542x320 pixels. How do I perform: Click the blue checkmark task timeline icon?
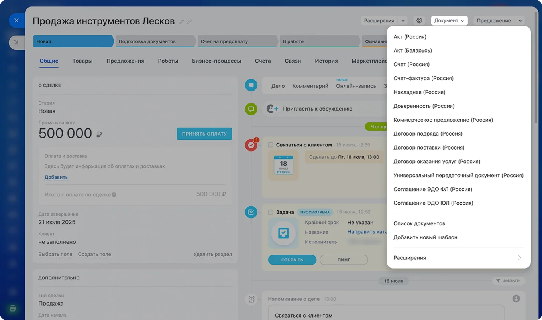click(251, 212)
